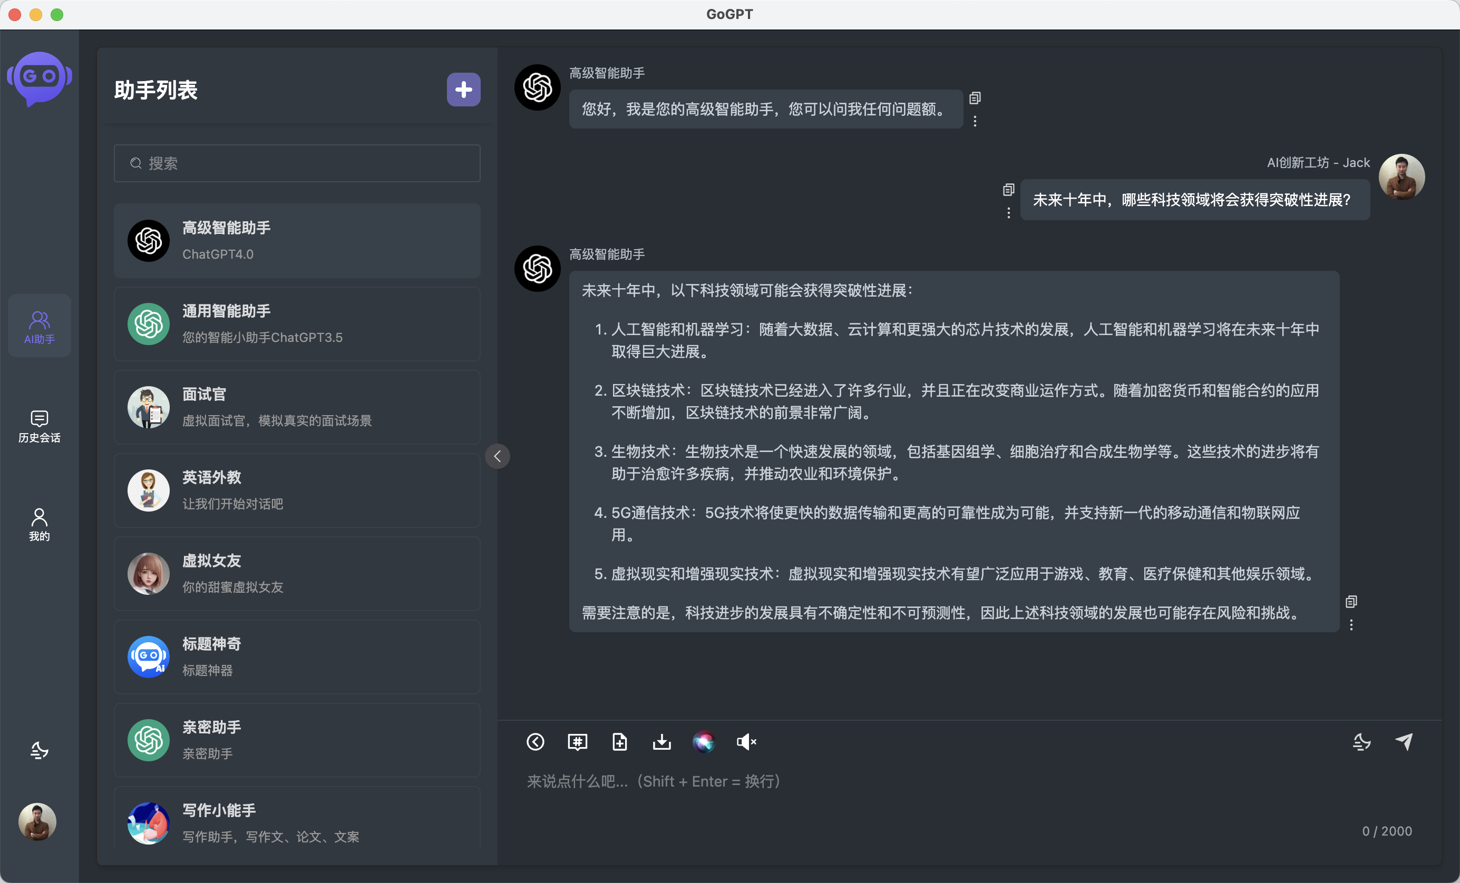Click the back arrow circle icon in toolbar
Screen dimensions: 1460x883
[x=535, y=742]
